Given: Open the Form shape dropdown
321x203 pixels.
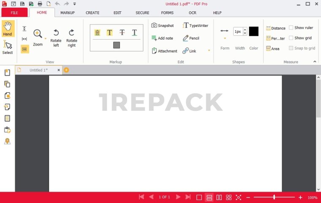Looking at the screenshot, I should [x=225, y=38].
